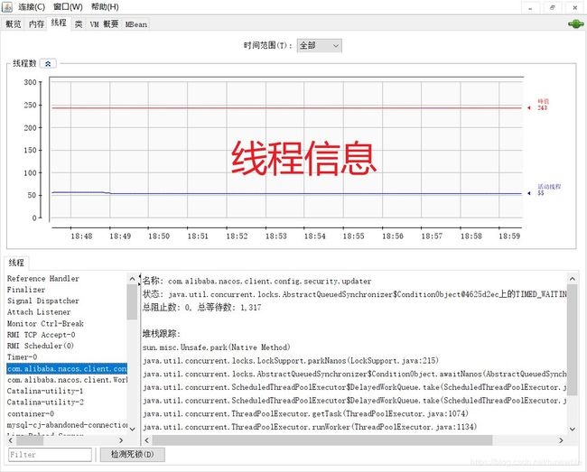The height and width of the screenshot is (472, 587).
Task: Click thread list scroll left arrow
Action: (11, 440)
